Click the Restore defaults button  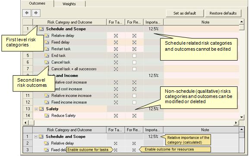pyautogui.click(x=223, y=13)
